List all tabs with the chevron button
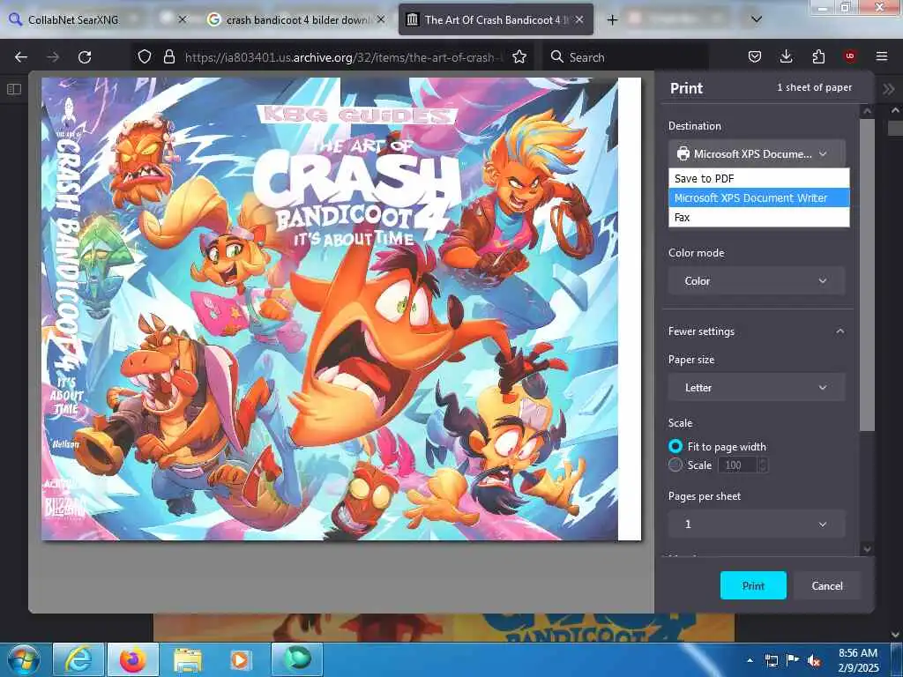Screen dimensions: 903x677 click(x=757, y=19)
